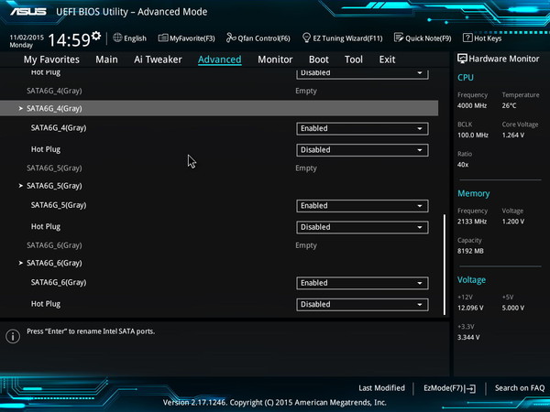The width and height of the screenshot is (550, 412).
Task: Click the Empty value for SATA6G_5
Action: [x=306, y=168]
